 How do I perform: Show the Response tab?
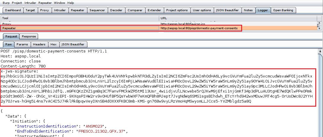(x=29, y=37)
